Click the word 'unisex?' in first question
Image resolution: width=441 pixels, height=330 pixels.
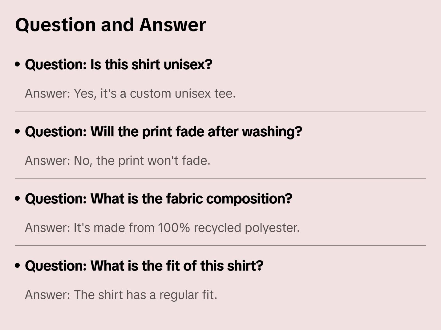188,65
